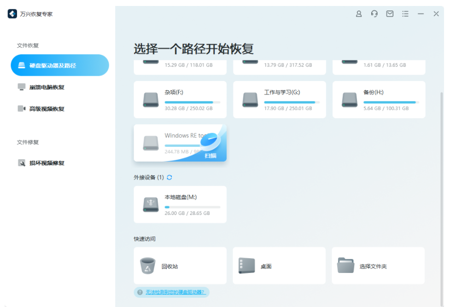The height and width of the screenshot is (307, 450).
Task: Click the Recycle Bin icon
Action: 147,266
